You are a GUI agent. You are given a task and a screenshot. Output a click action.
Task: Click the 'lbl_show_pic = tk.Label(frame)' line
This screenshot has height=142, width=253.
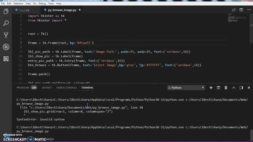point(55,56)
